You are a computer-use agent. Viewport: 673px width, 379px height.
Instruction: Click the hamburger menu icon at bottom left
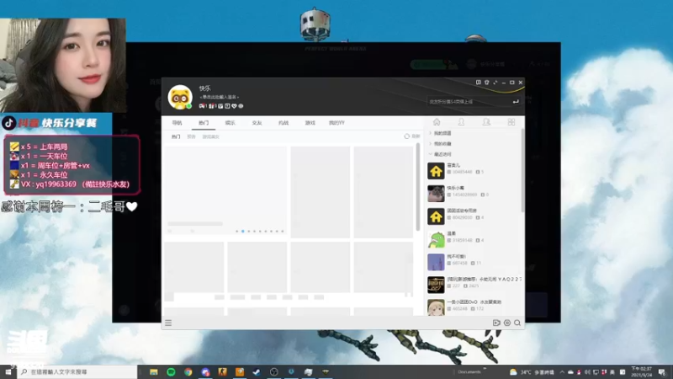click(x=168, y=323)
